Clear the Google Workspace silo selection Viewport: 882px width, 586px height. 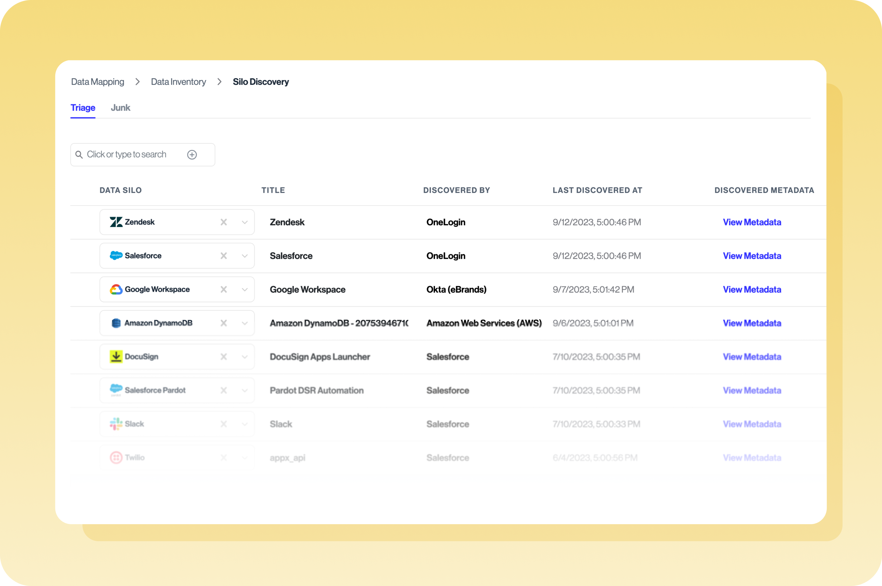[x=223, y=289]
